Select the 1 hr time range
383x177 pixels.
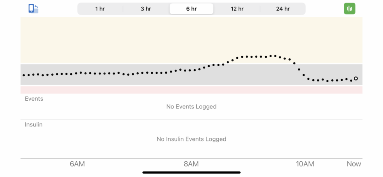pos(100,9)
